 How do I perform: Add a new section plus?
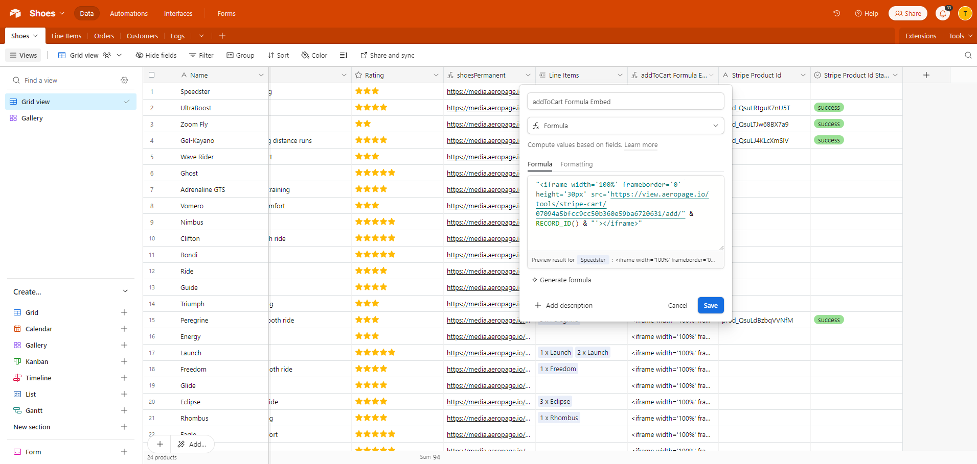click(124, 427)
